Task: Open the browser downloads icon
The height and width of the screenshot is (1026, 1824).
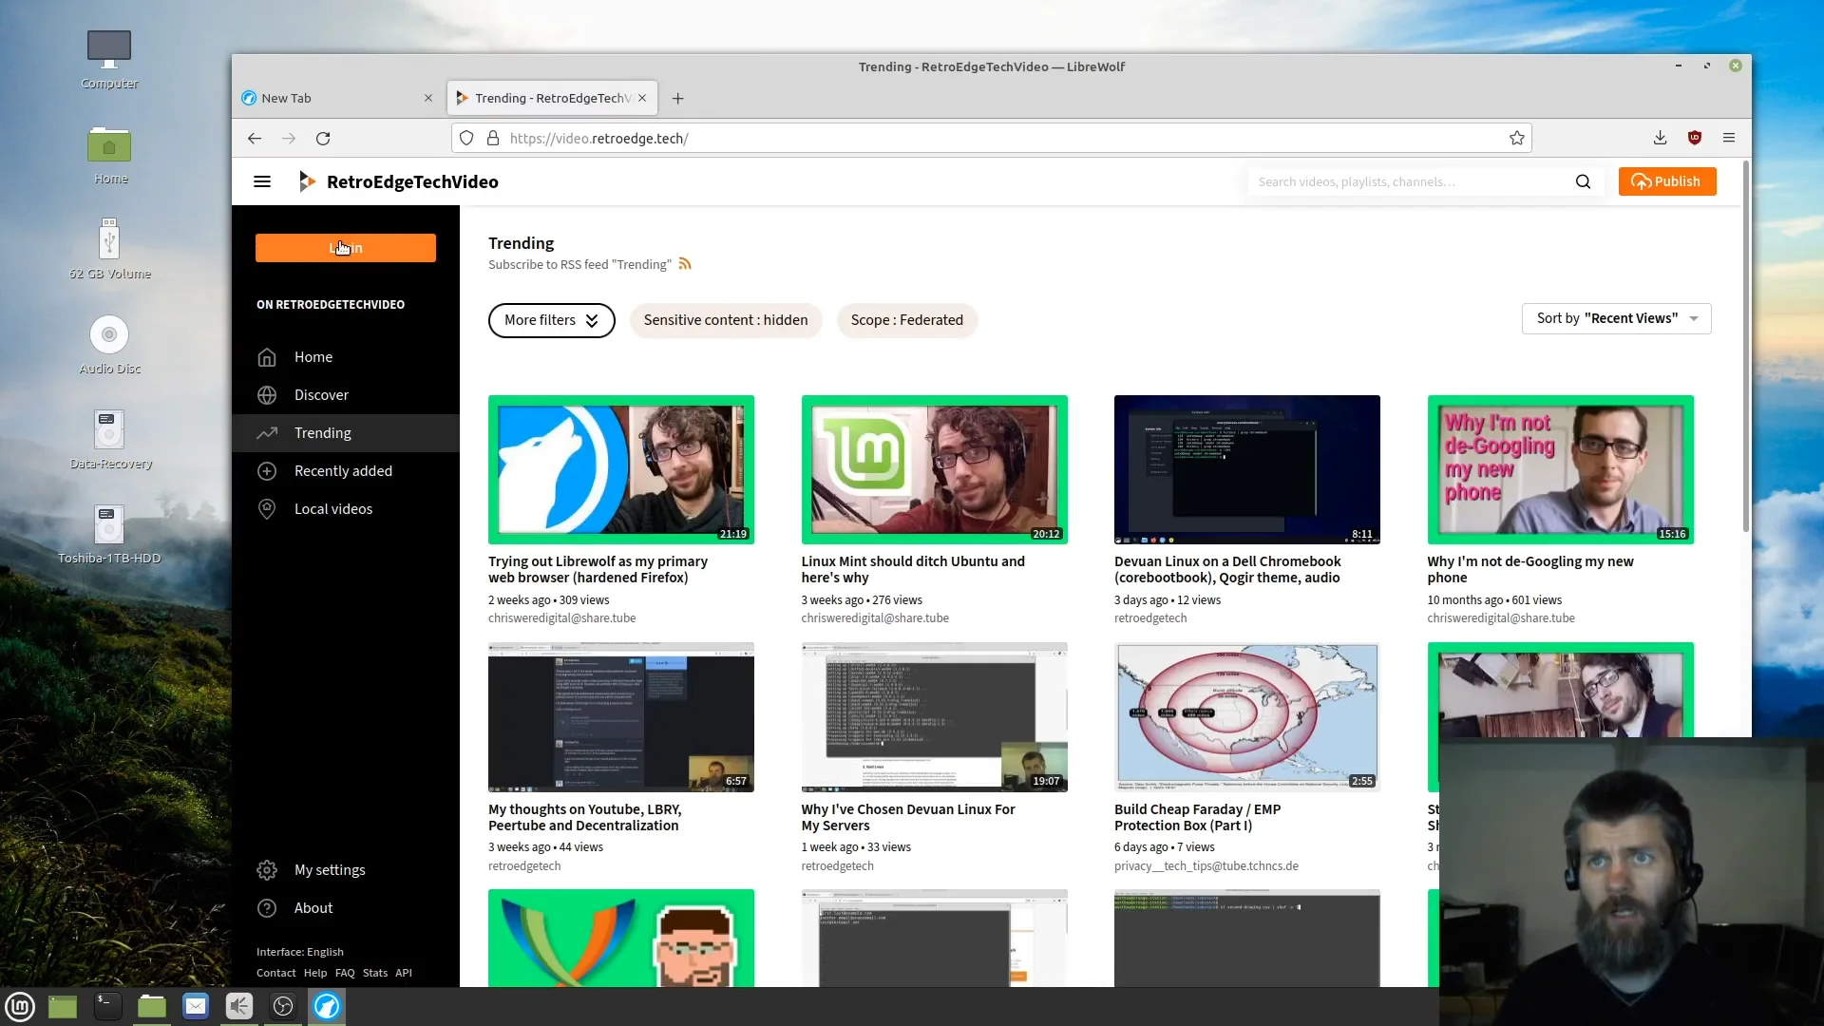Action: coord(1661,139)
